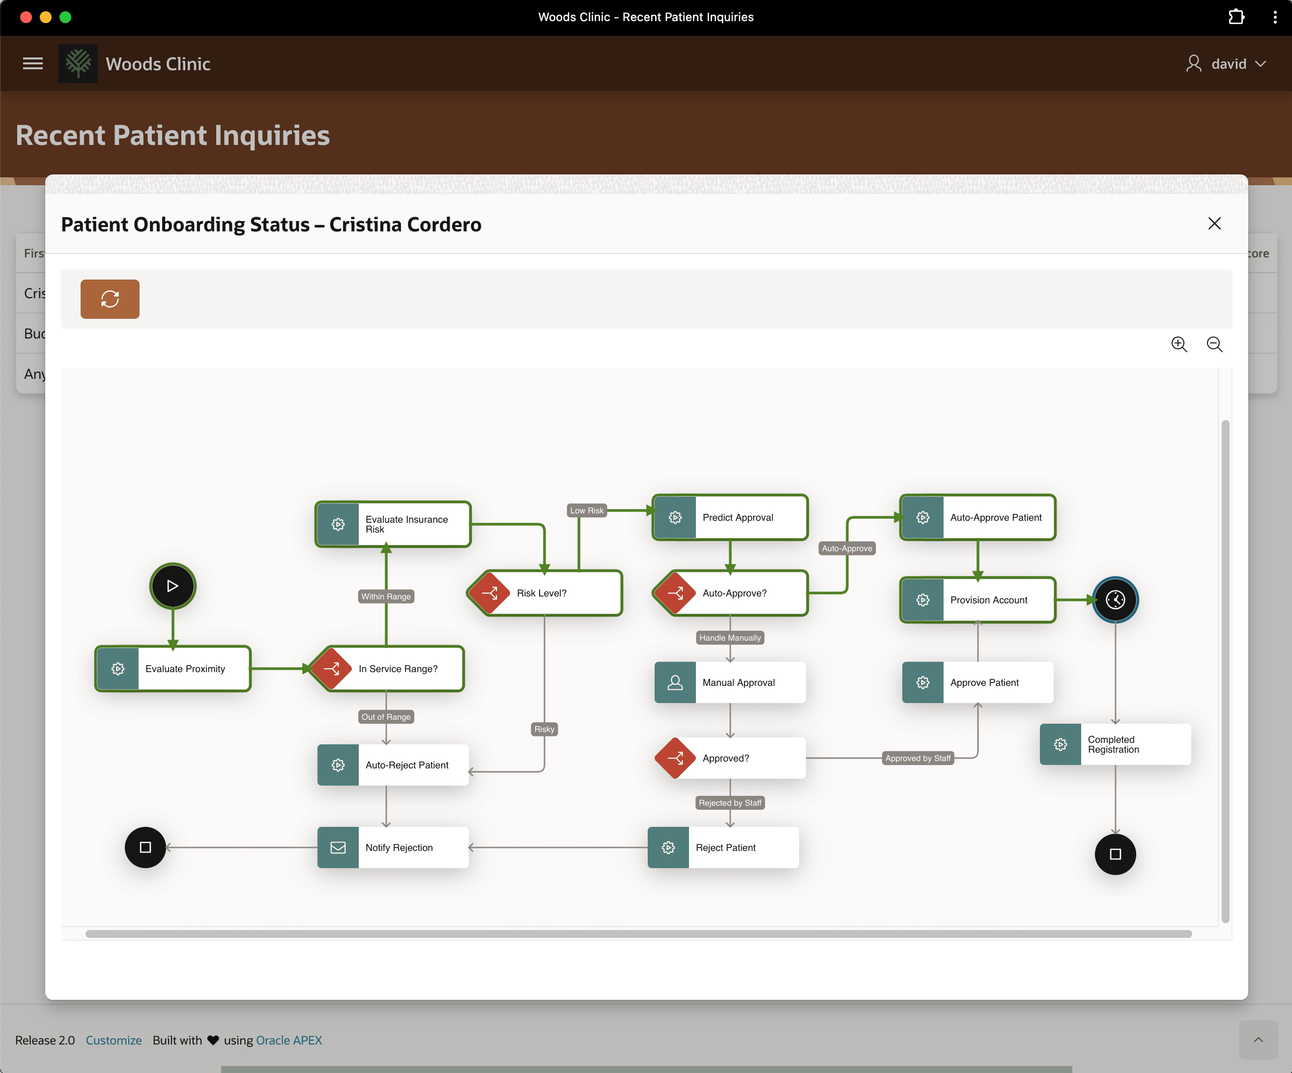Click the Auto-Approve connection label
1292x1073 pixels.
coord(847,548)
